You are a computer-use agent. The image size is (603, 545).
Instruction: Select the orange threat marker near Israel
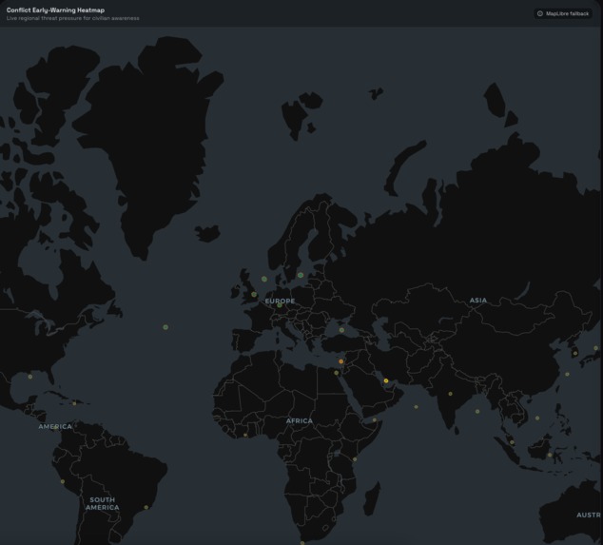(341, 361)
